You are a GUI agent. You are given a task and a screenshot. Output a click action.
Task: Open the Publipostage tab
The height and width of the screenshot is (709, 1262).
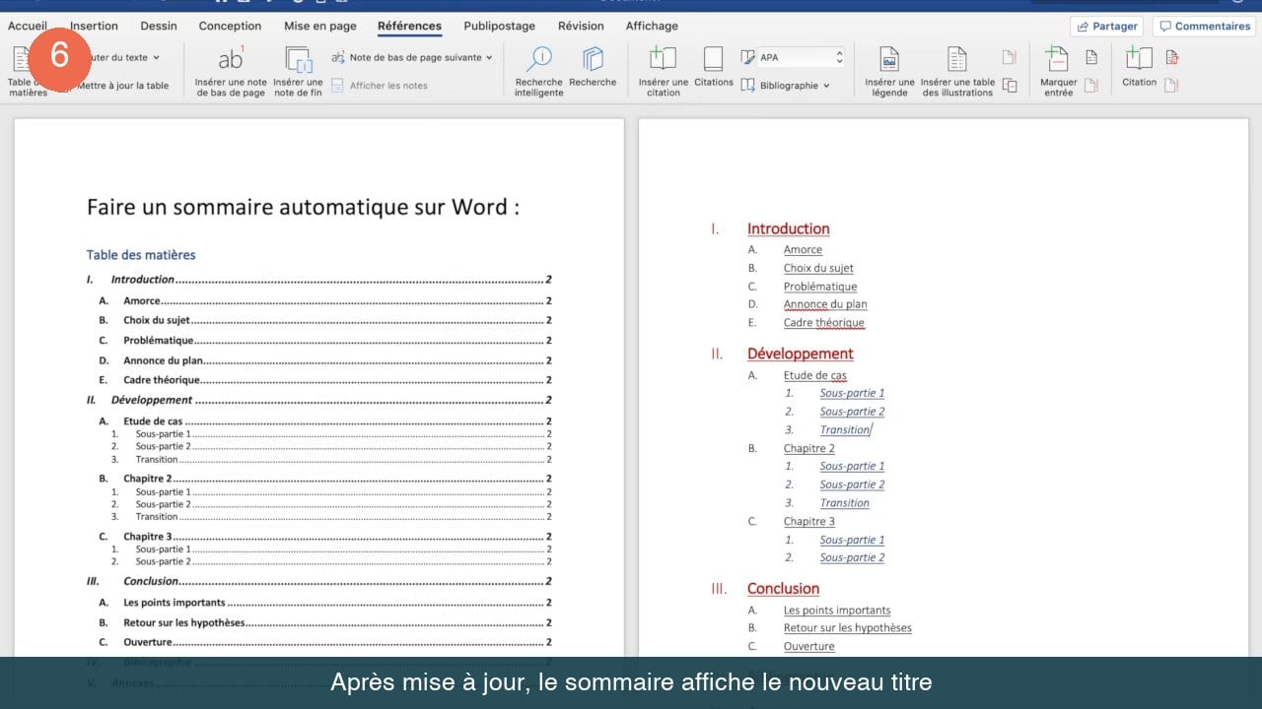[x=500, y=26]
